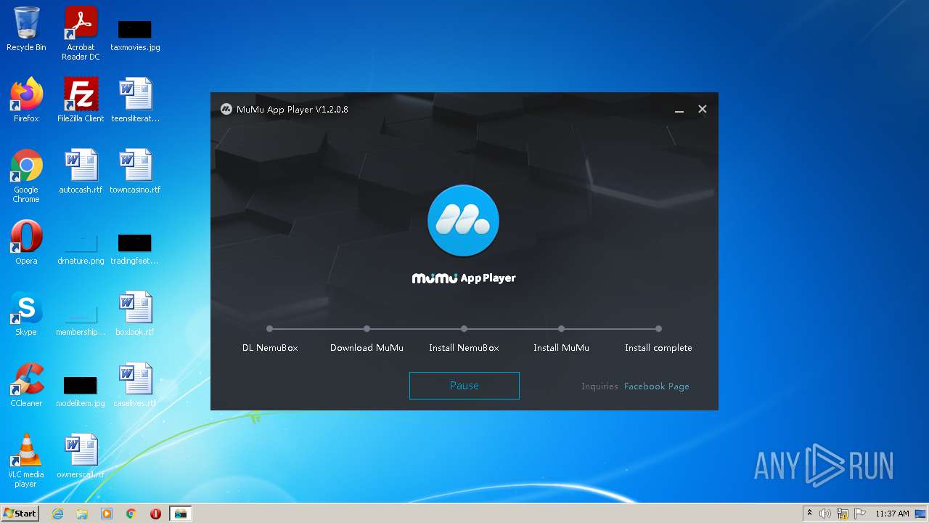Launch Chrome from the taskbar

(131, 514)
